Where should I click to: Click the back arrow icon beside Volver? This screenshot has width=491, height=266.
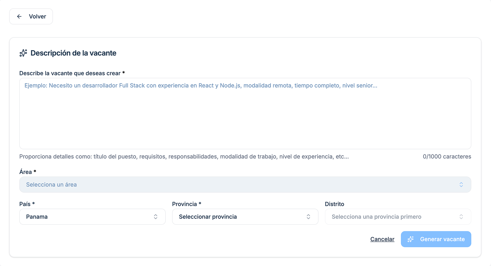19,17
